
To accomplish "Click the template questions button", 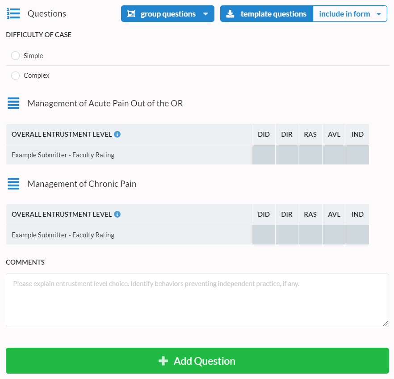I will (x=273, y=14).
